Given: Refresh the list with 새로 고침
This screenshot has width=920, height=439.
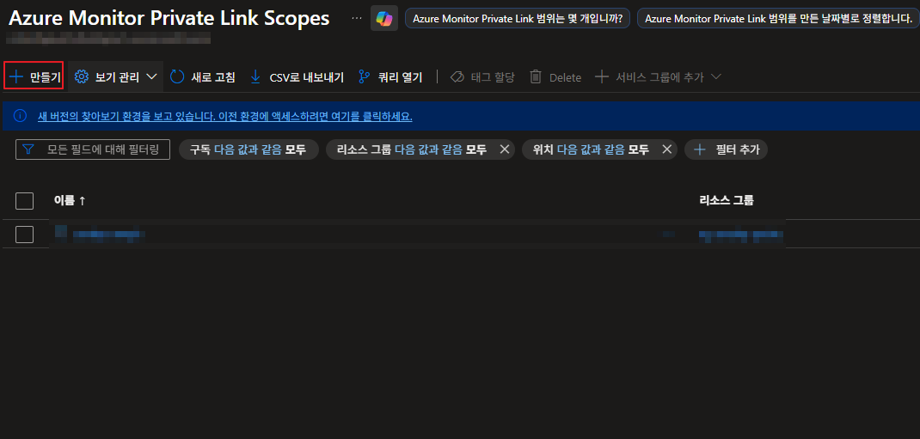Looking at the screenshot, I should 202,76.
